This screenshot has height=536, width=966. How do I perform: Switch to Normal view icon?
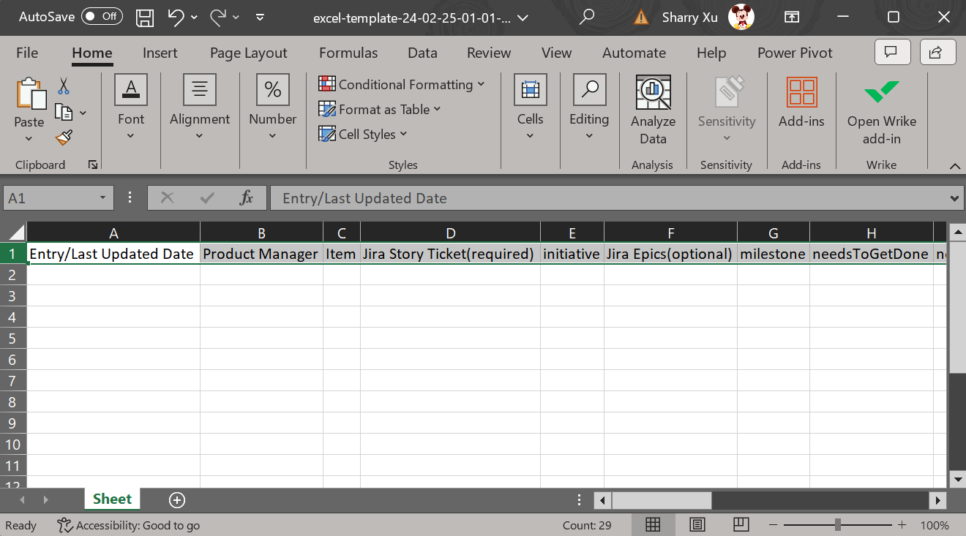(x=653, y=524)
